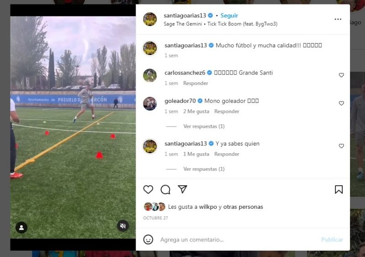Reply to carlossanchez6 via Responder
The image size is (365, 257).
[196, 83]
